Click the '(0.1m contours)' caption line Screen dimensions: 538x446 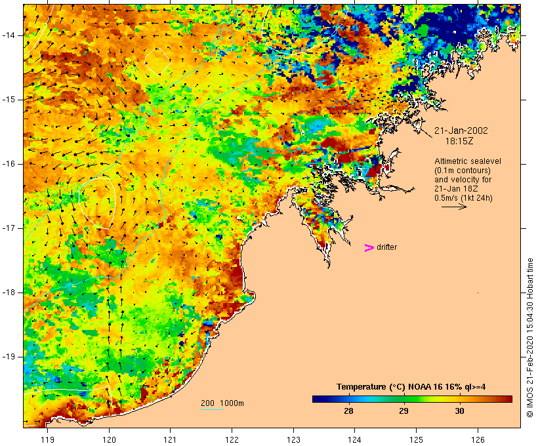(x=463, y=170)
